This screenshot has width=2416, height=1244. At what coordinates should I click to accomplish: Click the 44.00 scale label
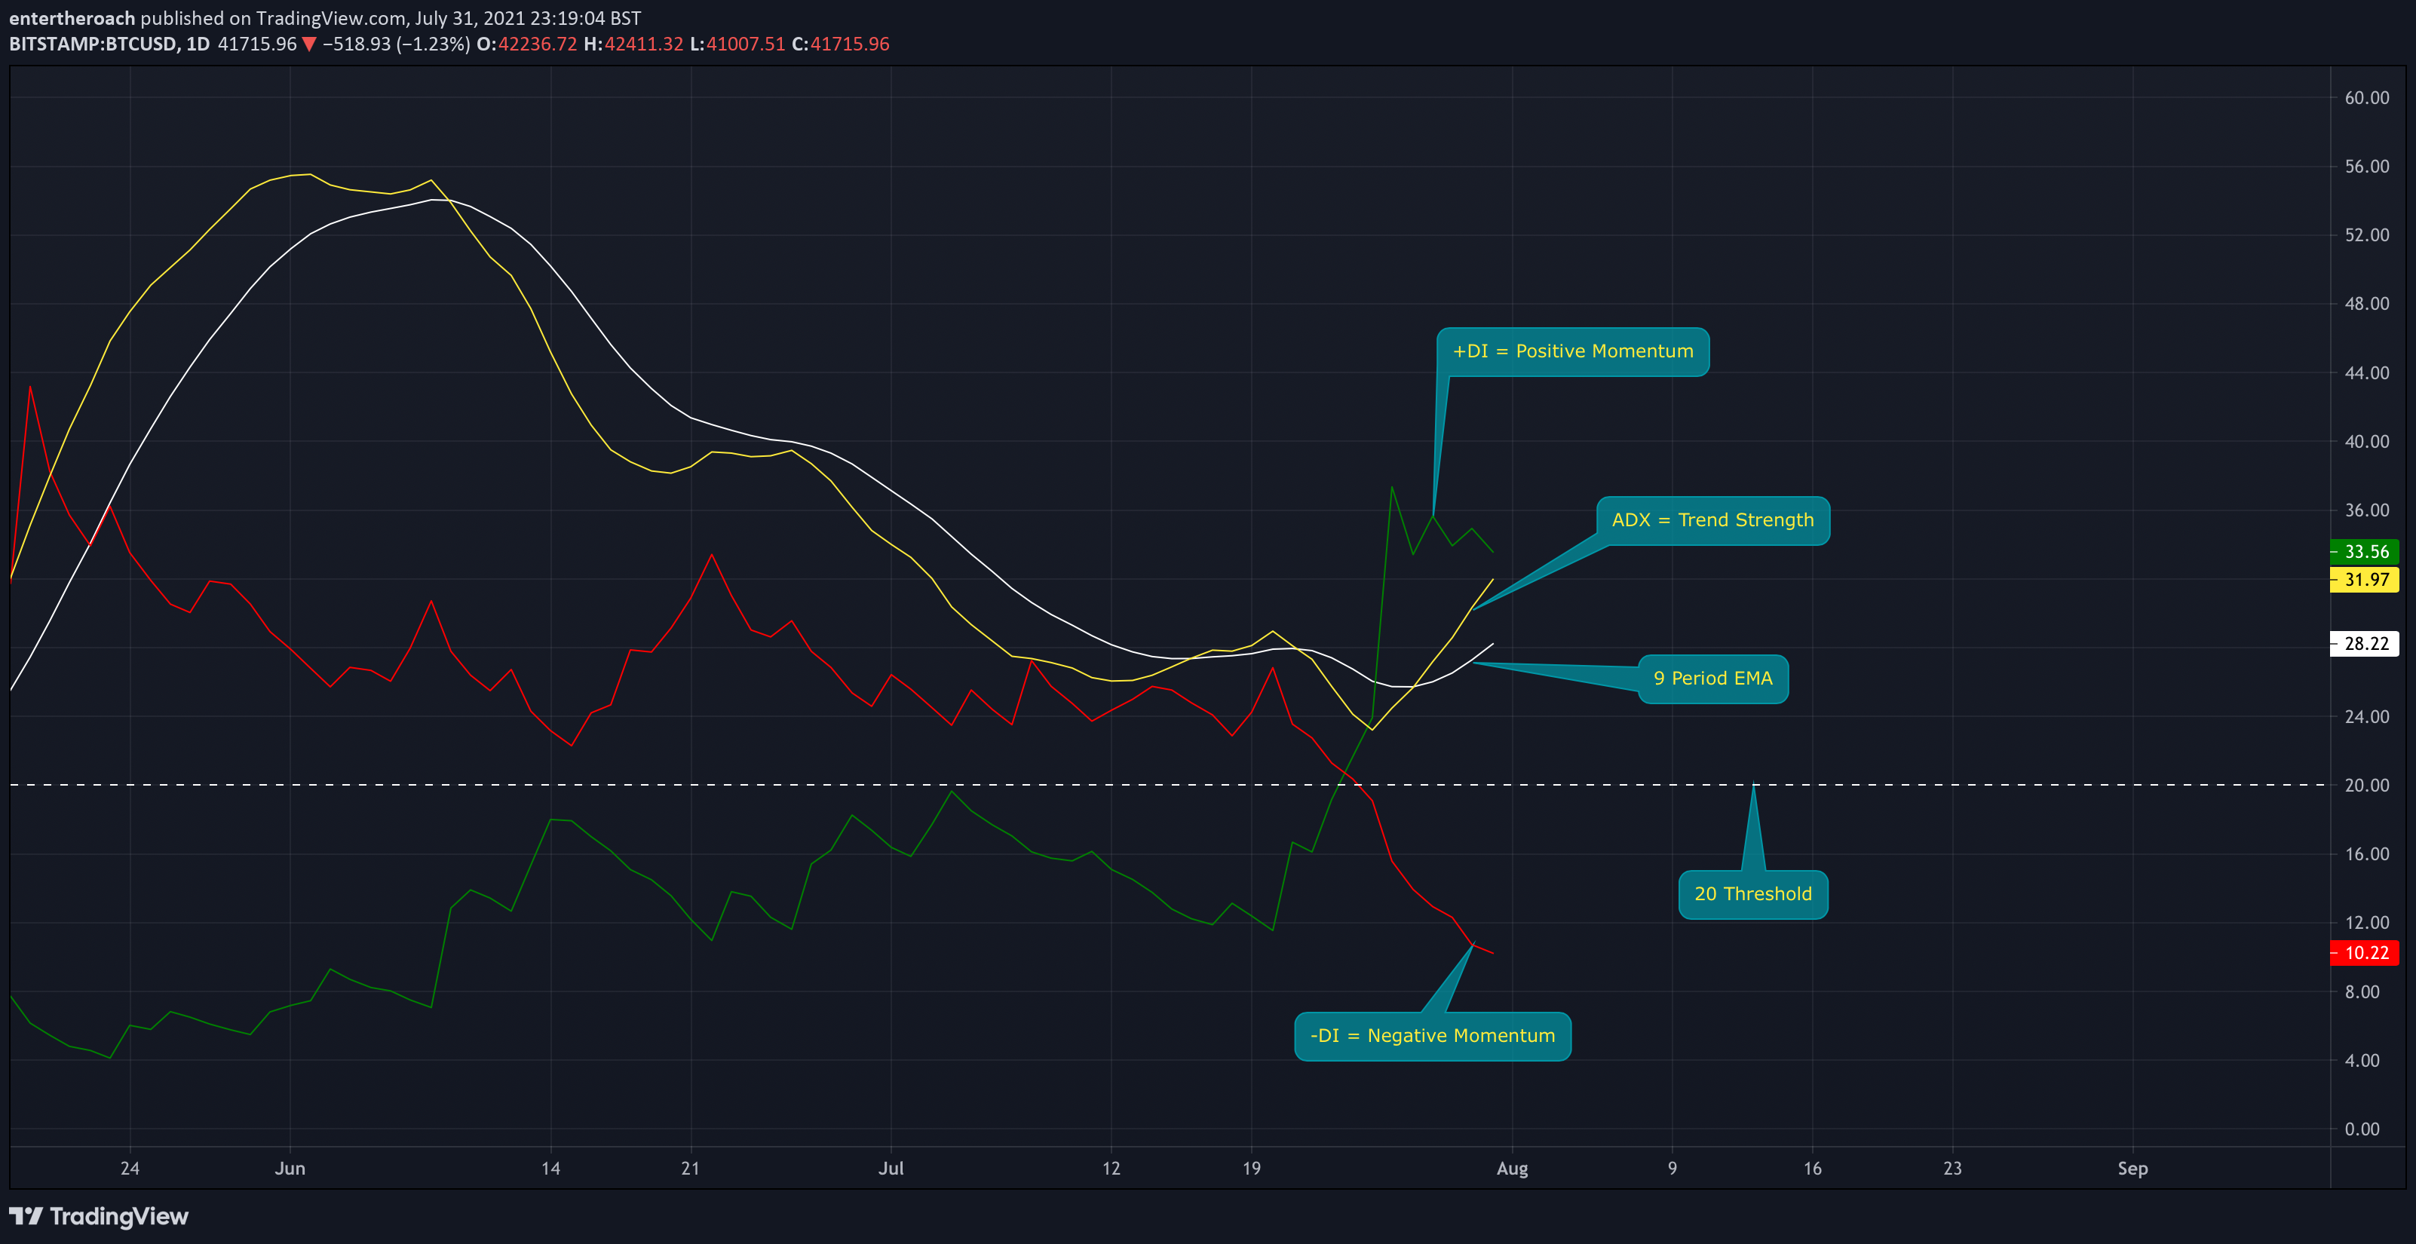coord(2367,372)
